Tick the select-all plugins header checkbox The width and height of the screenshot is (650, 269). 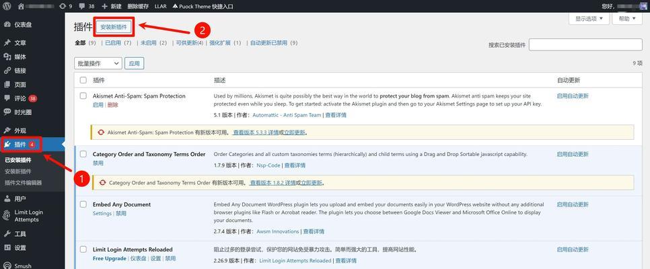point(83,80)
